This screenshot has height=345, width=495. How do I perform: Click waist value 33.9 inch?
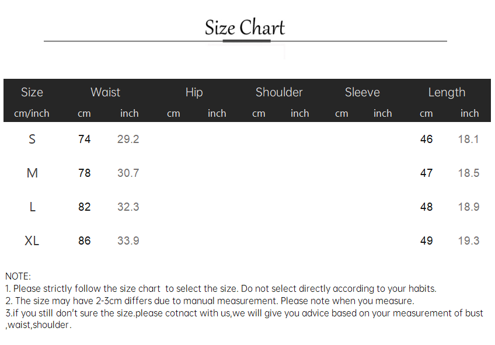(x=128, y=241)
